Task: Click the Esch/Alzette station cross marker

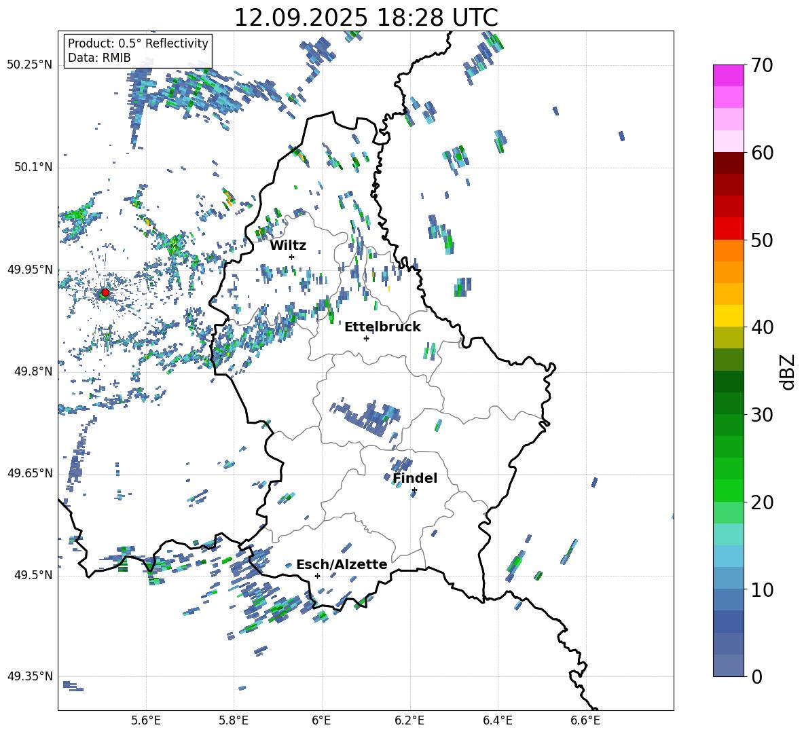Action: pos(317,576)
